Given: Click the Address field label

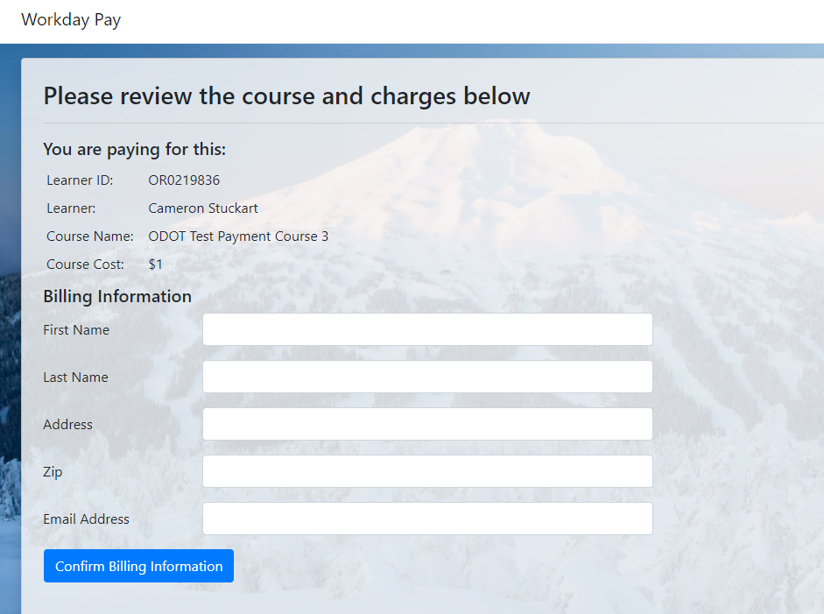Looking at the screenshot, I should (x=67, y=425).
